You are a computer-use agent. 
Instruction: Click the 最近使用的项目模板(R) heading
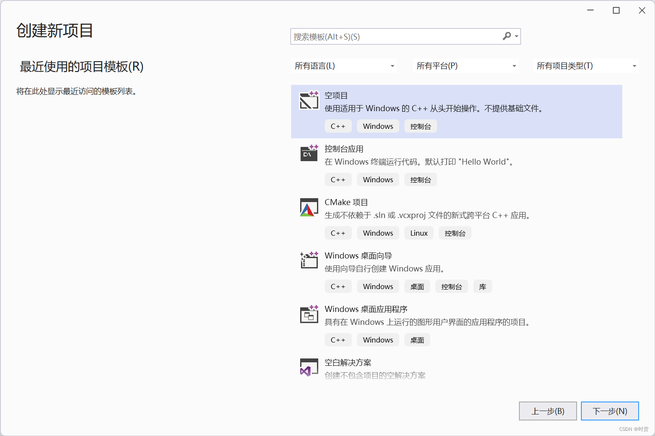pos(81,66)
